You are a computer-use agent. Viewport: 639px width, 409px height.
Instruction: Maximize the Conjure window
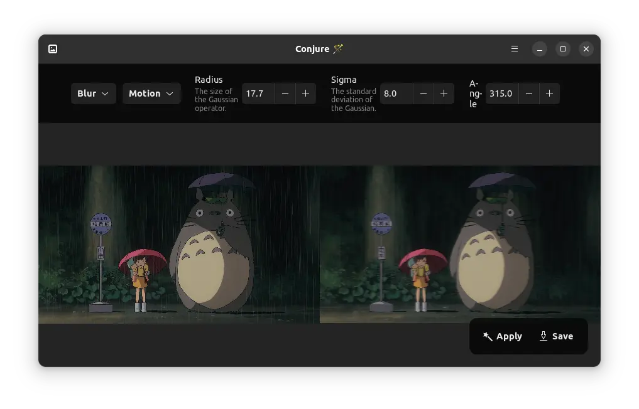563,49
